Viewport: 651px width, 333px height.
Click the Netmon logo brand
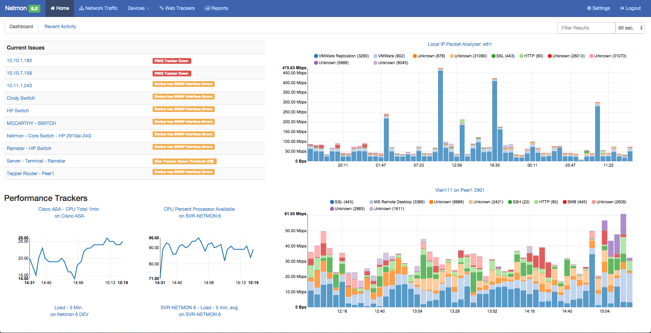pyautogui.click(x=16, y=8)
